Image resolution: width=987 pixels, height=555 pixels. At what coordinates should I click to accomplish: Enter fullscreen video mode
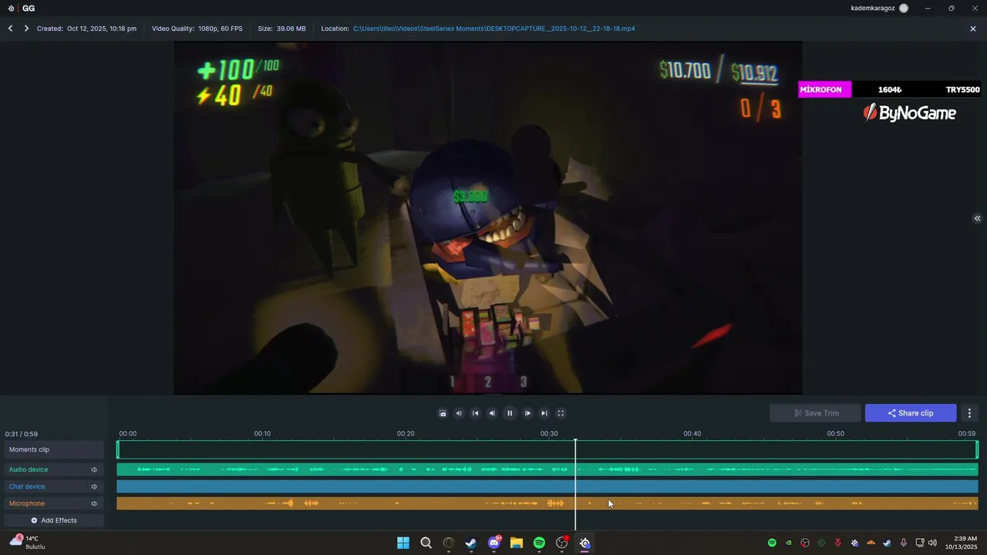point(561,413)
